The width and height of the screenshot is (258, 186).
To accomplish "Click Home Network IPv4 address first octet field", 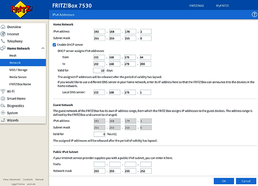I will click(99, 31).
